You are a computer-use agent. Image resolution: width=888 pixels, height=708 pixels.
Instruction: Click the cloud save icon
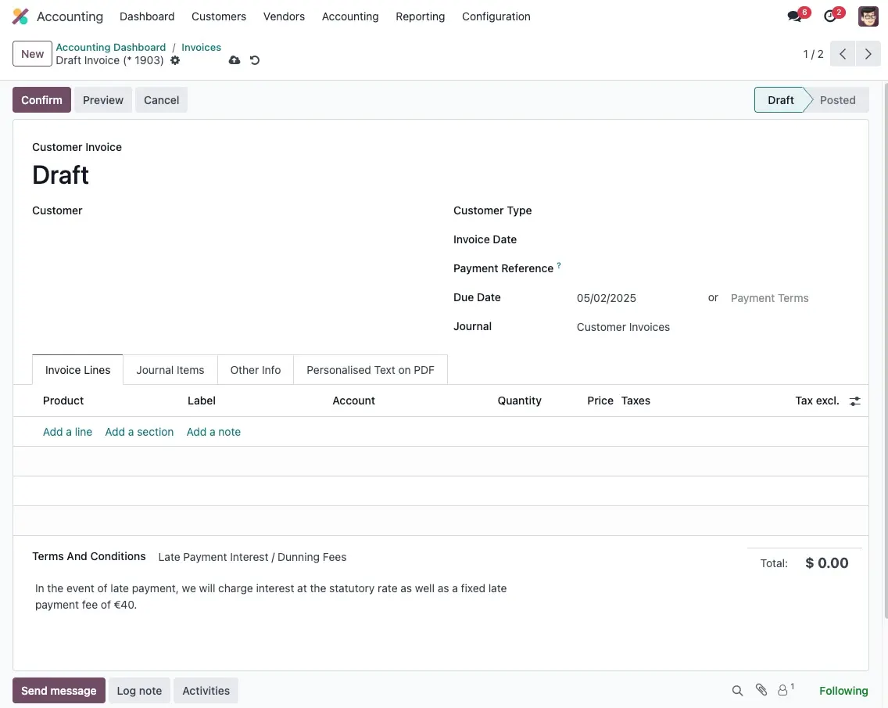click(234, 60)
